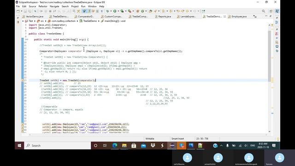Toggle Block Selection Mode icon
This screenshot has height=166, width=295.
tap(97, 11)
